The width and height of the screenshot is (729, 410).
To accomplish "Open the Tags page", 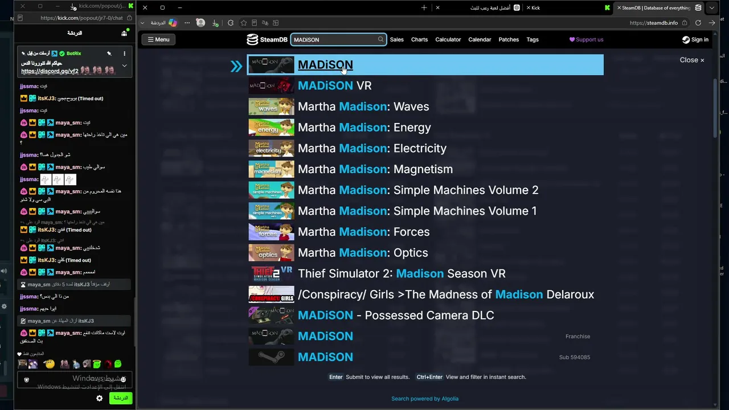I will click(533, 39).
